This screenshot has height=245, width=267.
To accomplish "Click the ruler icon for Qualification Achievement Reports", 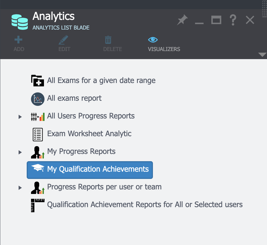I will pos(37,205).
